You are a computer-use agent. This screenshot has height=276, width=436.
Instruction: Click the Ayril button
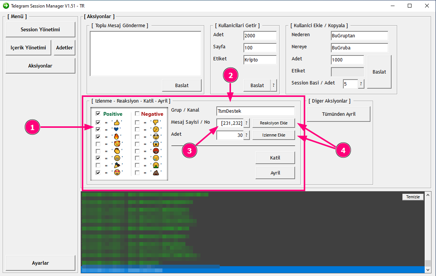coord(275,173)
